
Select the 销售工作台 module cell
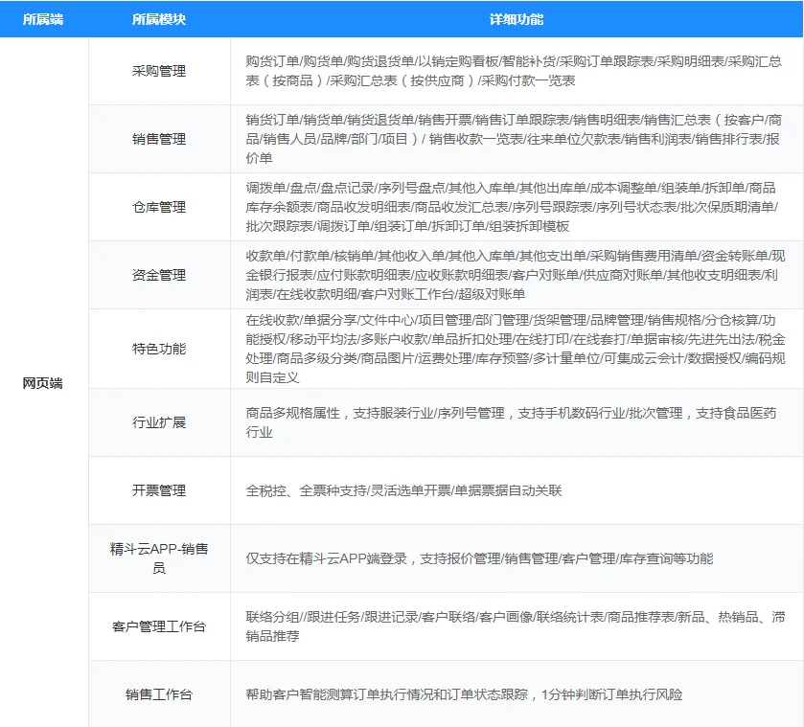[159, 695]
